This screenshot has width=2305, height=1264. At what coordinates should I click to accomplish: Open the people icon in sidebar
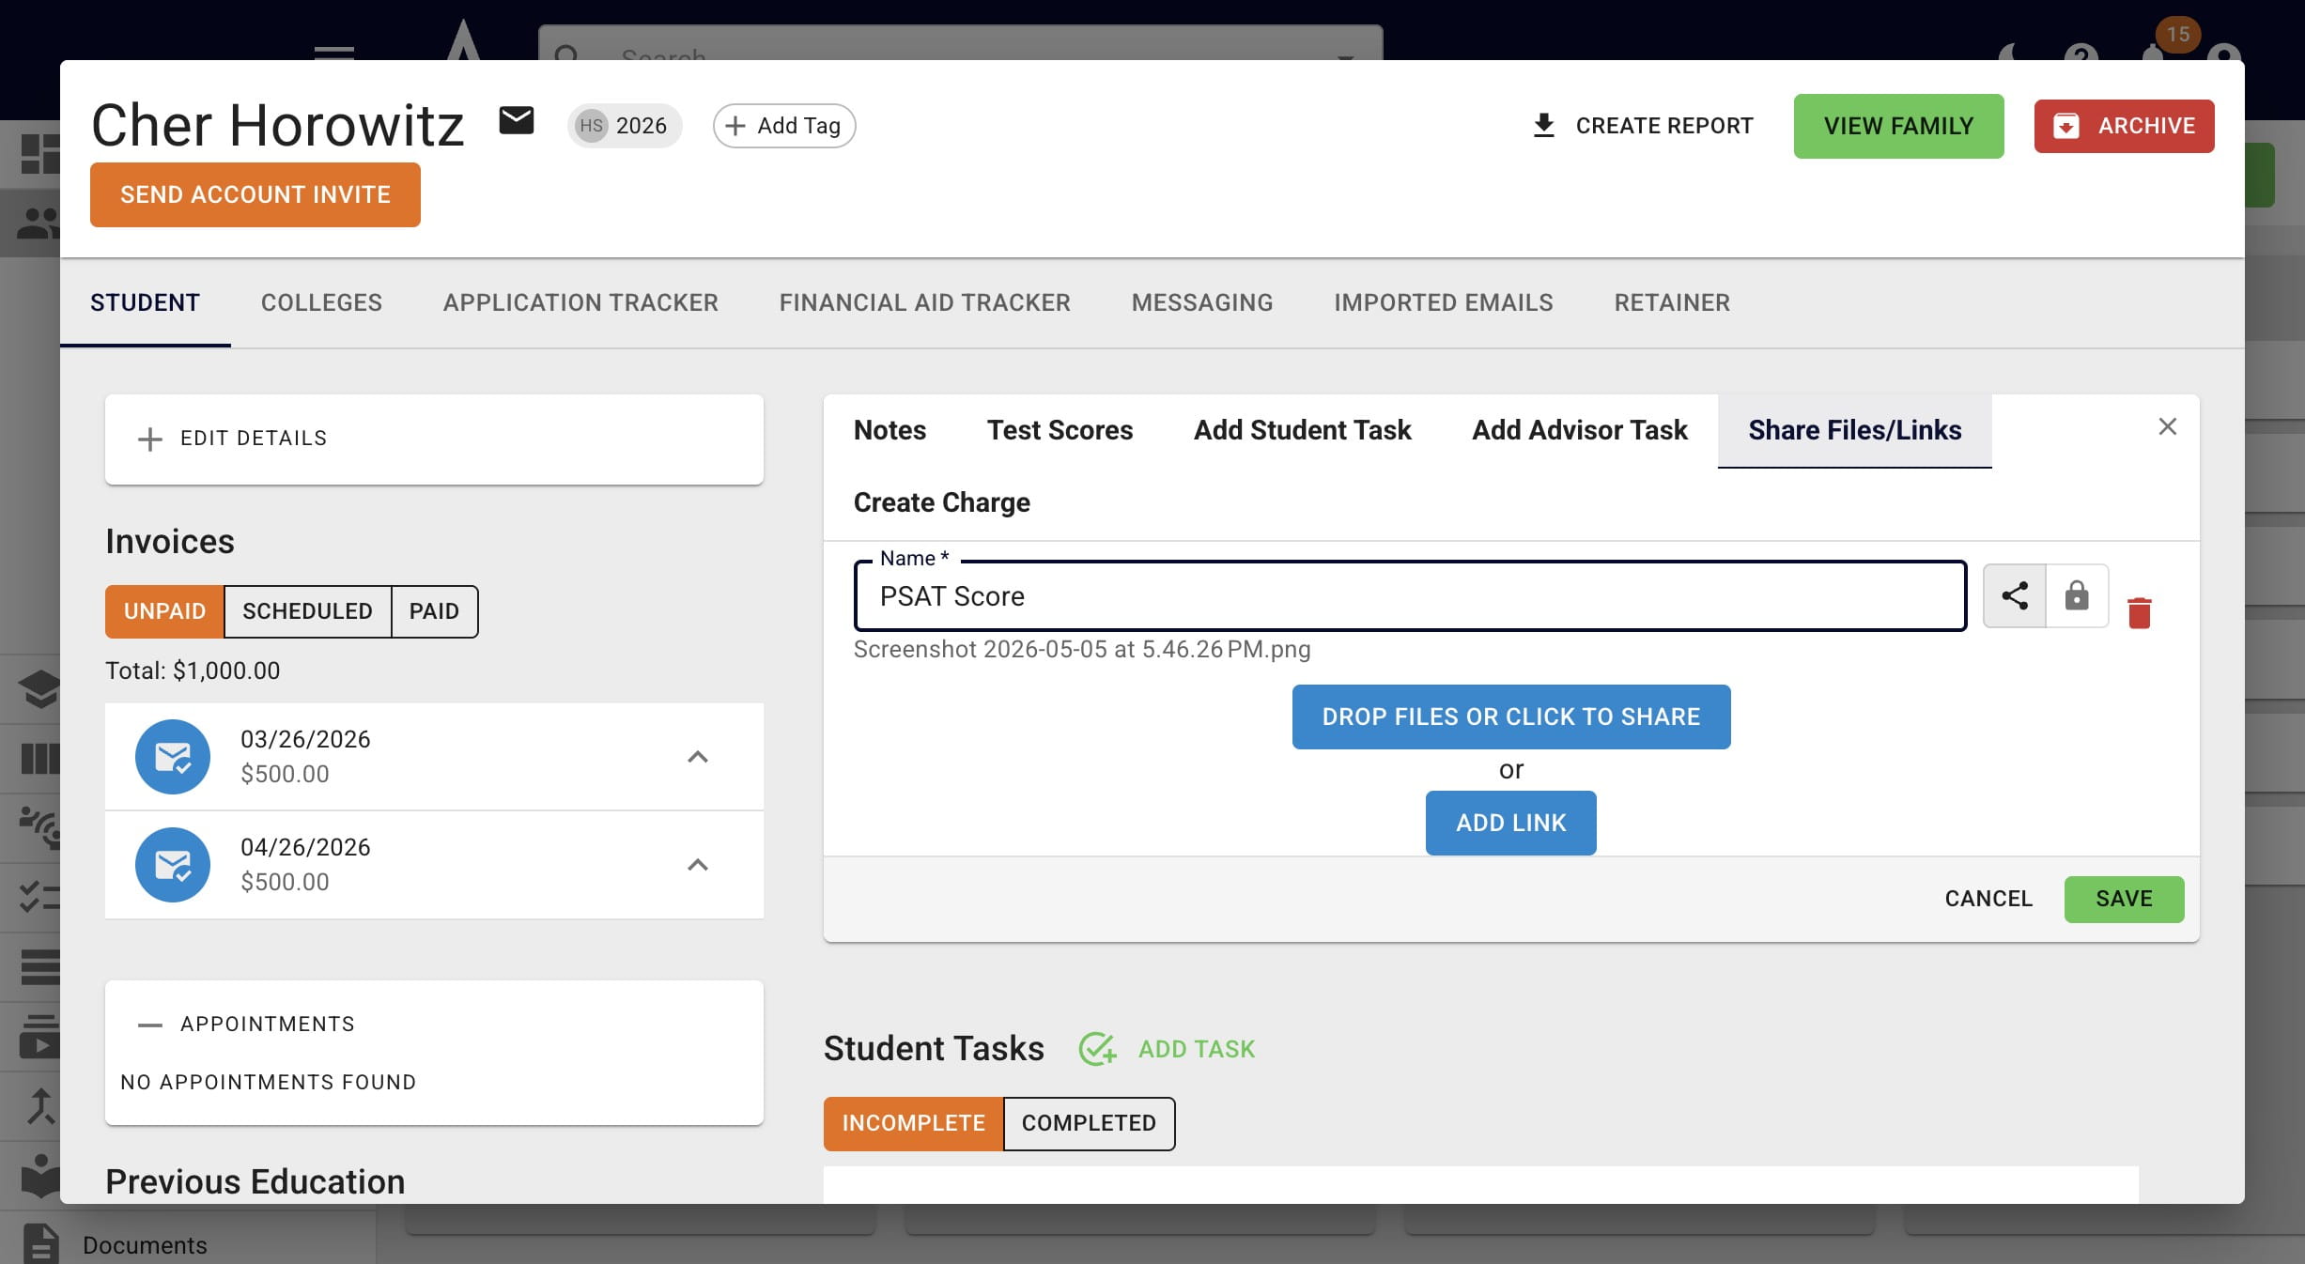pyautogui.click(x=39, y=224)
